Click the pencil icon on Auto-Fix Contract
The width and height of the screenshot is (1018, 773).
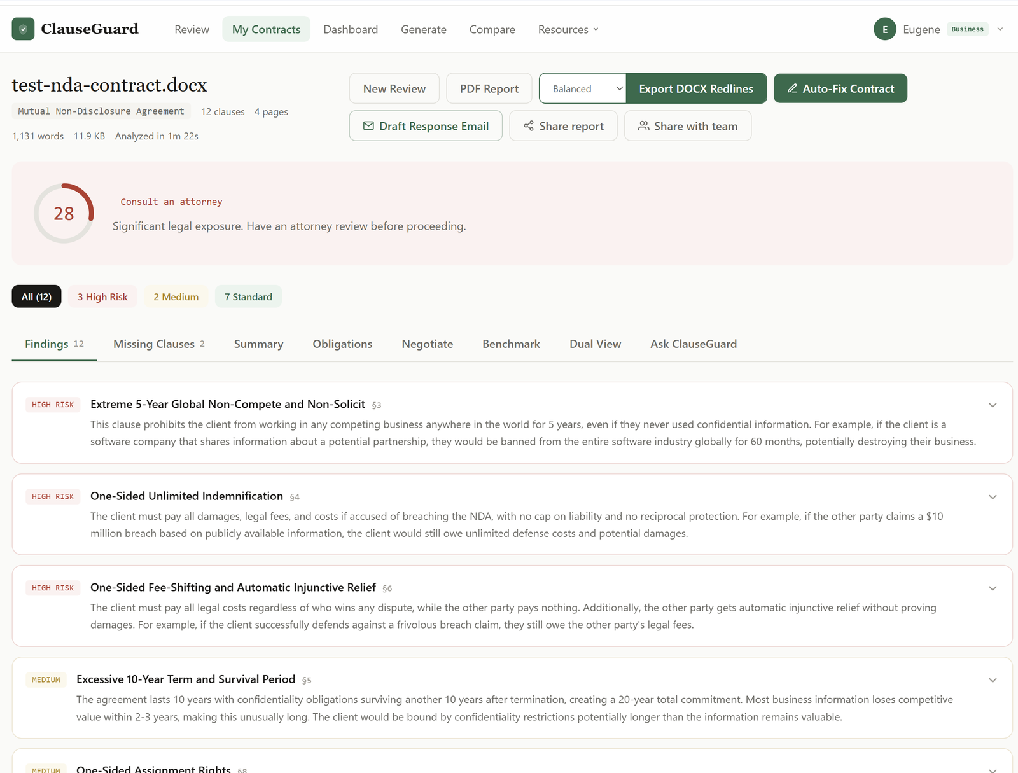click(x=792, y=88)
